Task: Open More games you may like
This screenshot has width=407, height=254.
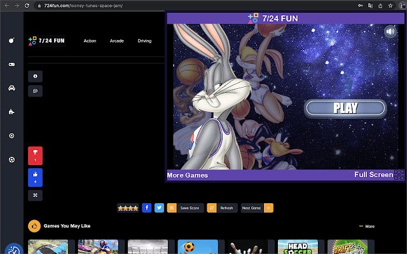Action: coord(367,226)
